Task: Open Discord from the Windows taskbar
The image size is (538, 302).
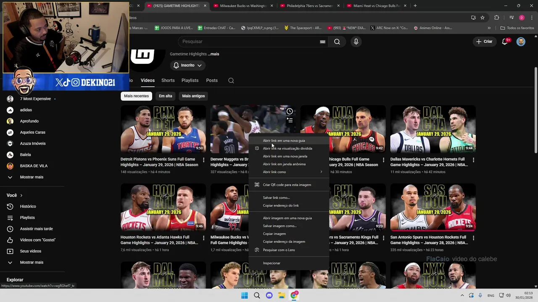Action: click(269, 295)
